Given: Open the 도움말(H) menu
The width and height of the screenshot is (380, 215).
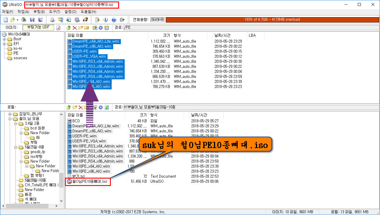Looking at the screenshot, I should (88, 12).
